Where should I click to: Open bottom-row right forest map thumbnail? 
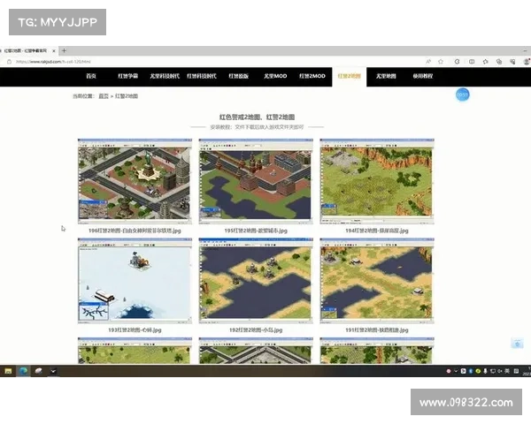tap(377, 351)
